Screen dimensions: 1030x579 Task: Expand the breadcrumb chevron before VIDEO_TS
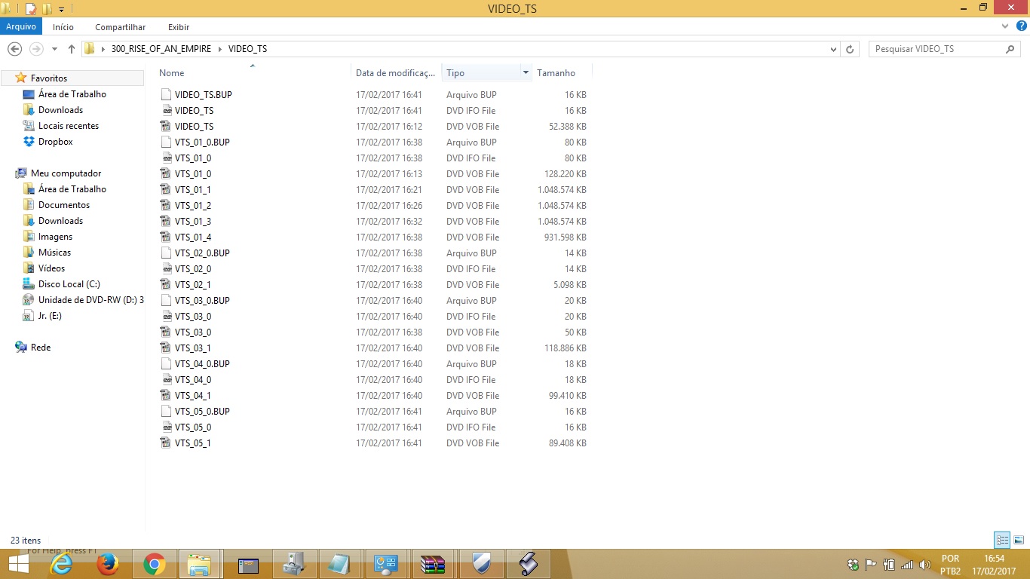[x=220, y=49]
